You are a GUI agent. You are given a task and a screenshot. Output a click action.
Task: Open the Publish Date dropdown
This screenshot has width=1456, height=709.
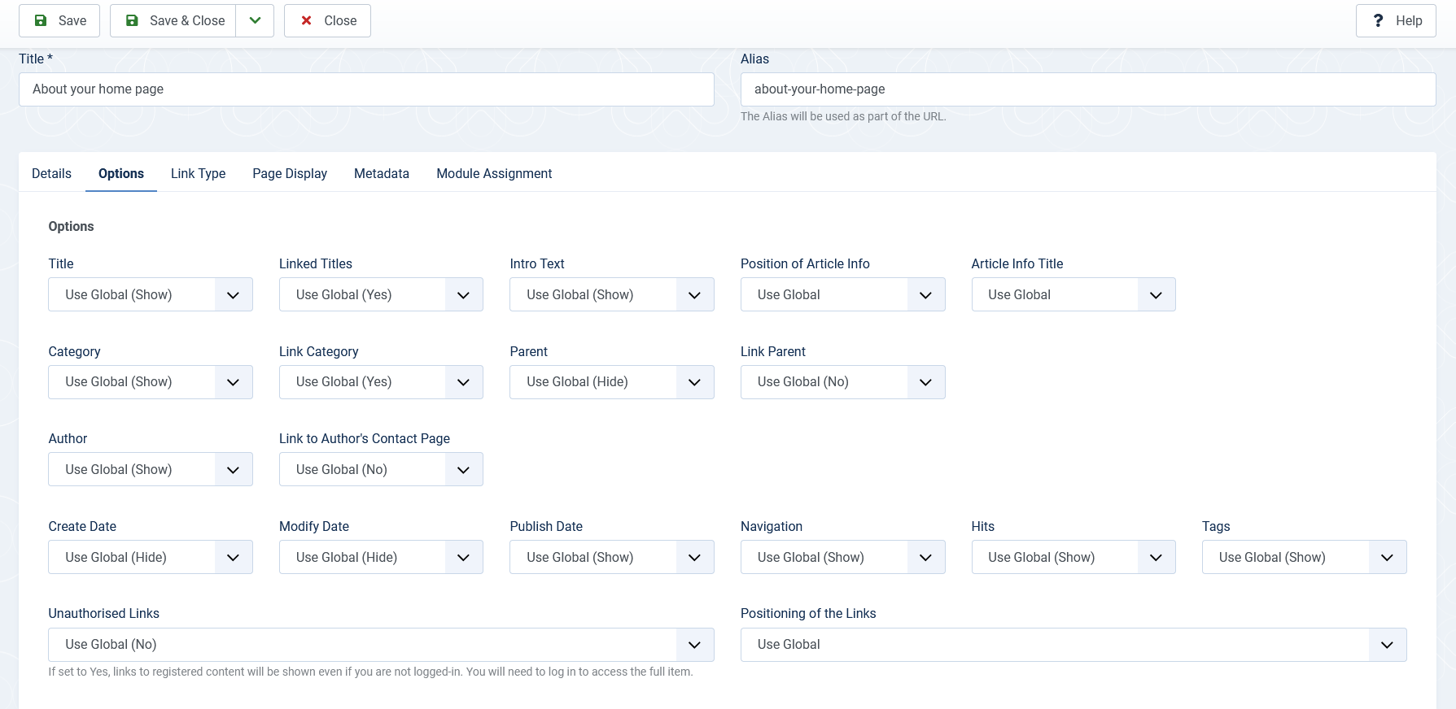(612, 557)
